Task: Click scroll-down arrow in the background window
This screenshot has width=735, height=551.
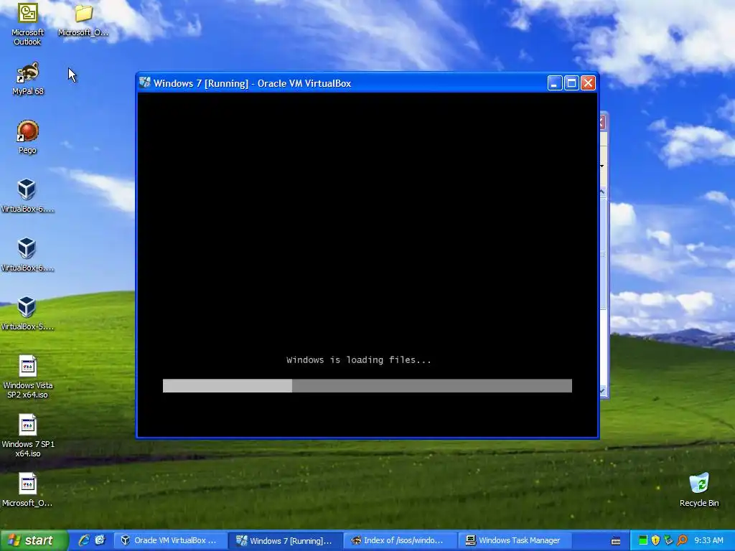Action: tap(603, 390)
